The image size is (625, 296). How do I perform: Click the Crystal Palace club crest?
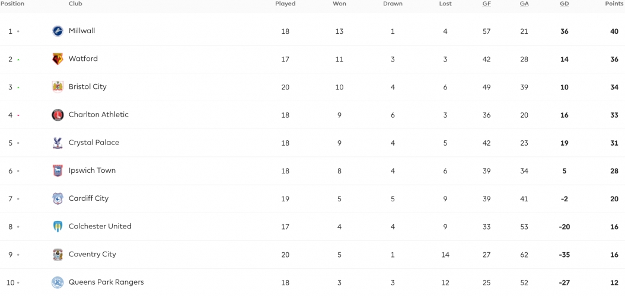58,143
